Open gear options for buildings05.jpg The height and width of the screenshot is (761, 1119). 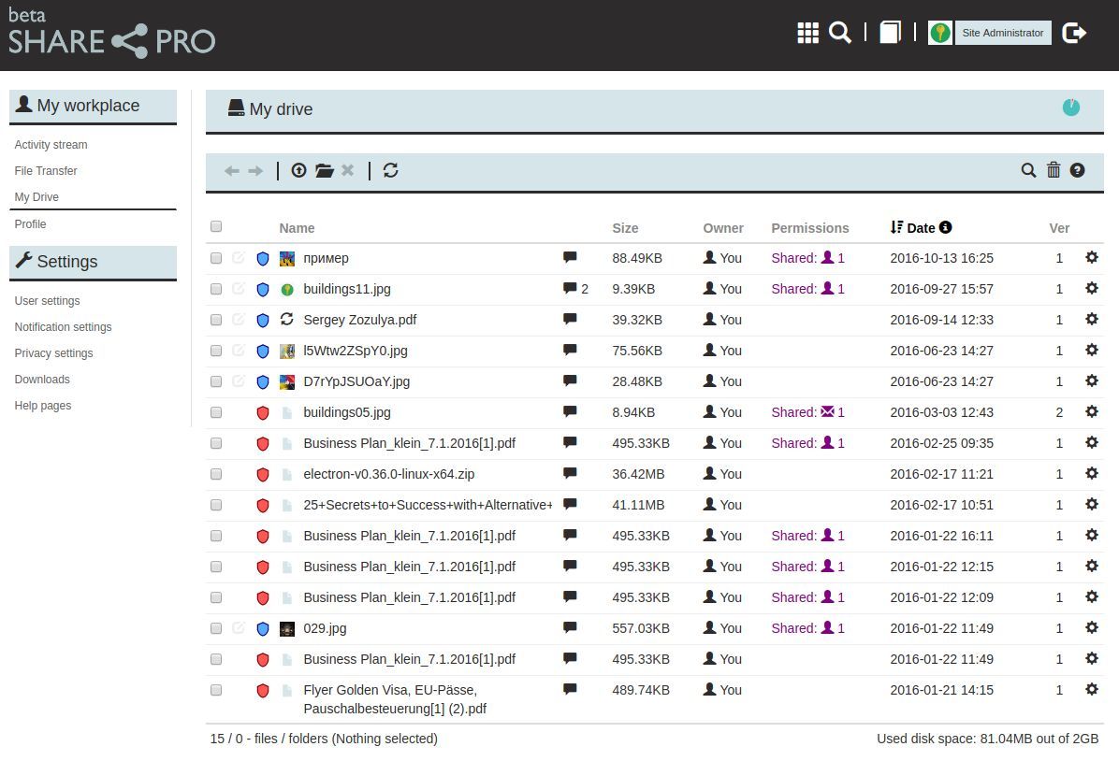click(1091, 411)
